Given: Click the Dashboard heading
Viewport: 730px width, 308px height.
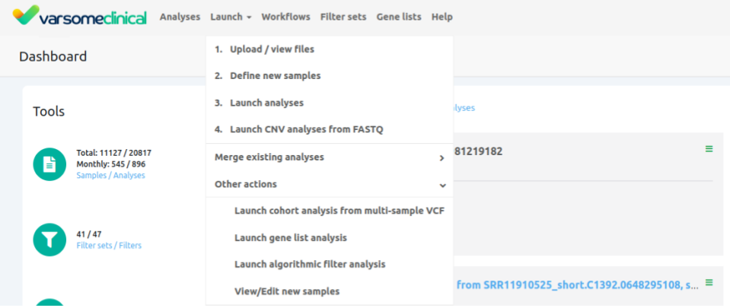Looking at the screenshot, I should click(53, 57).
